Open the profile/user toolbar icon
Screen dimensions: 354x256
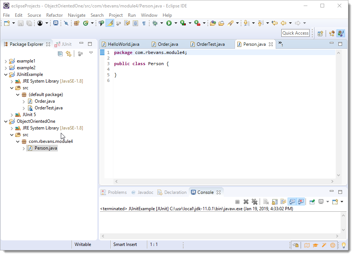coord(40,23)
